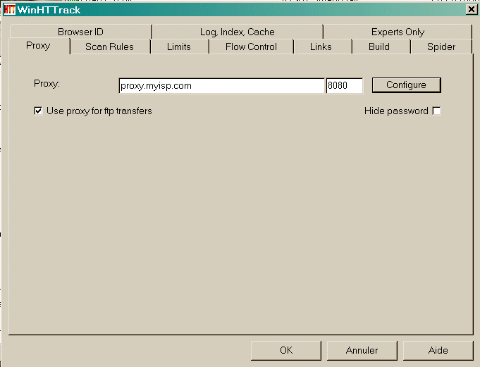
Task: Toggle Use proxy for ftp transfers
Action: coord(38,111)
